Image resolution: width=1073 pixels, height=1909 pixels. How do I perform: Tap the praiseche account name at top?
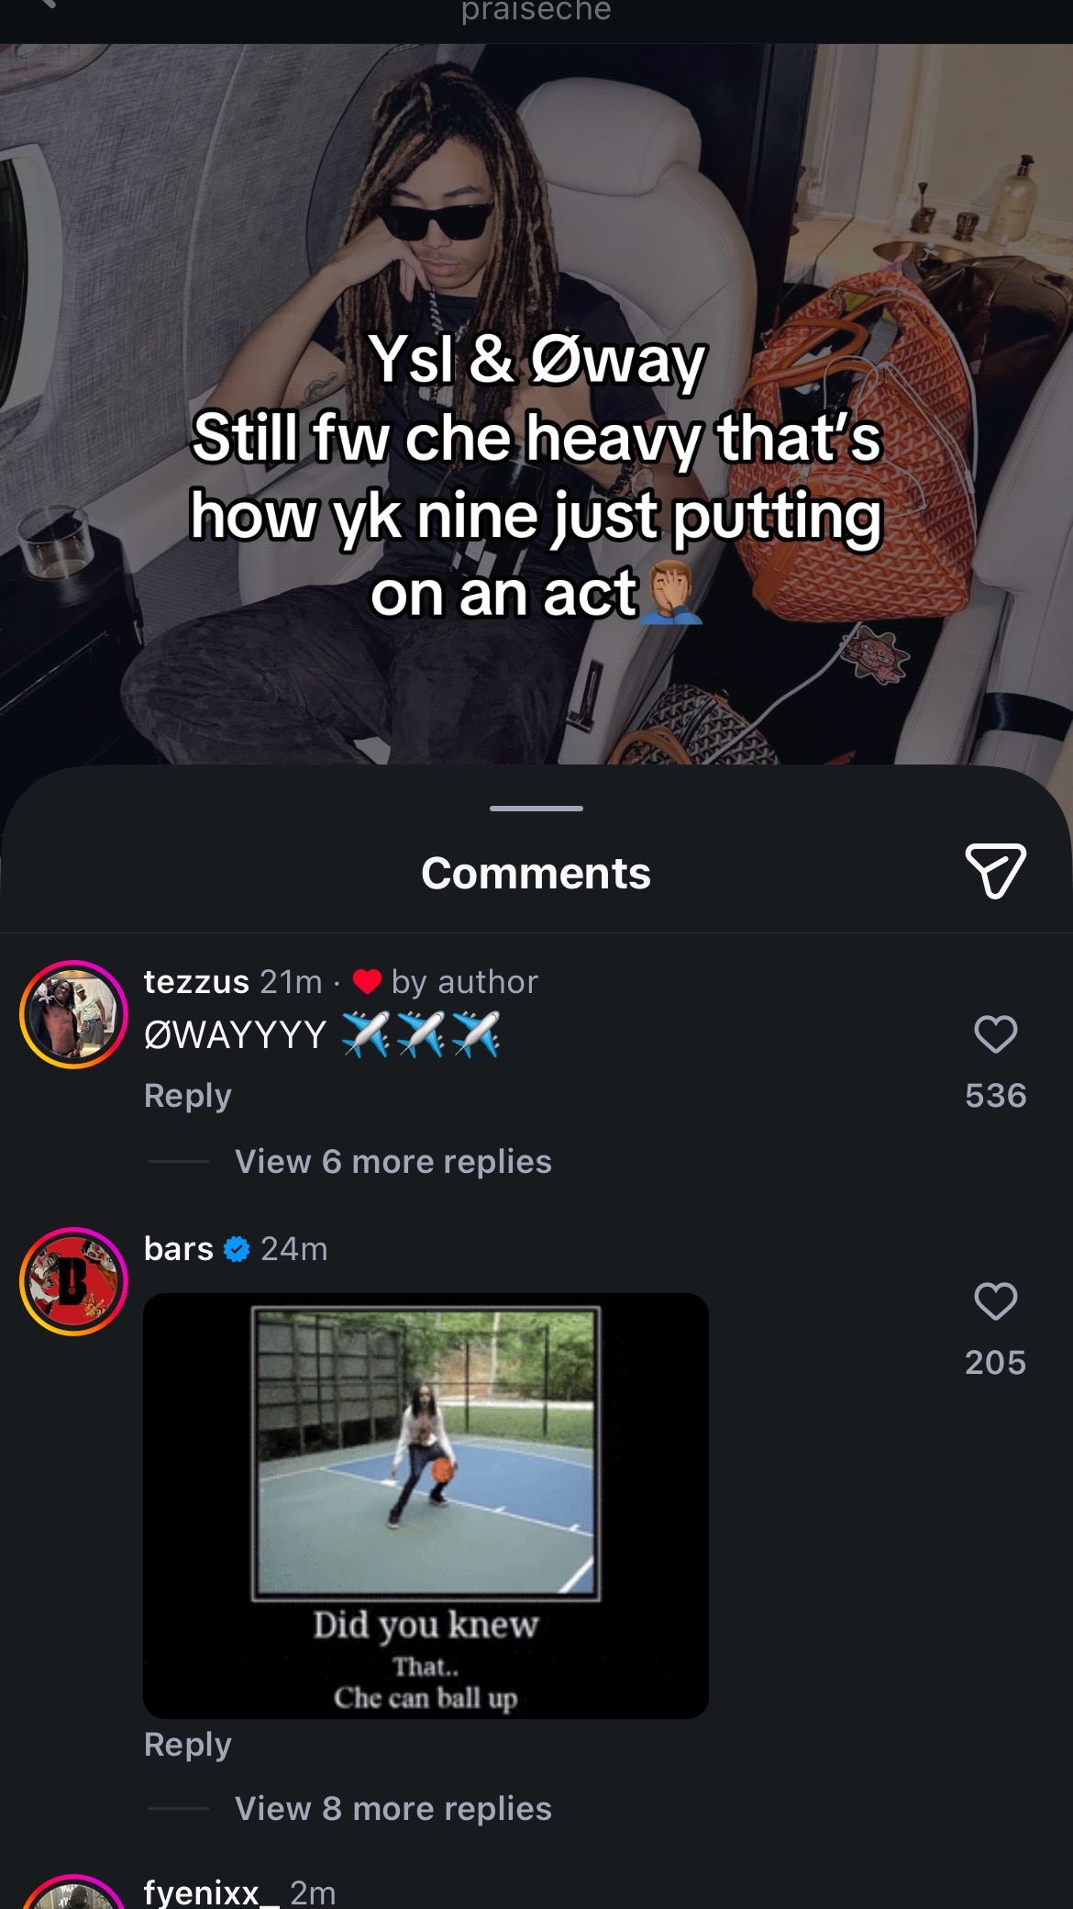(536, 11)
